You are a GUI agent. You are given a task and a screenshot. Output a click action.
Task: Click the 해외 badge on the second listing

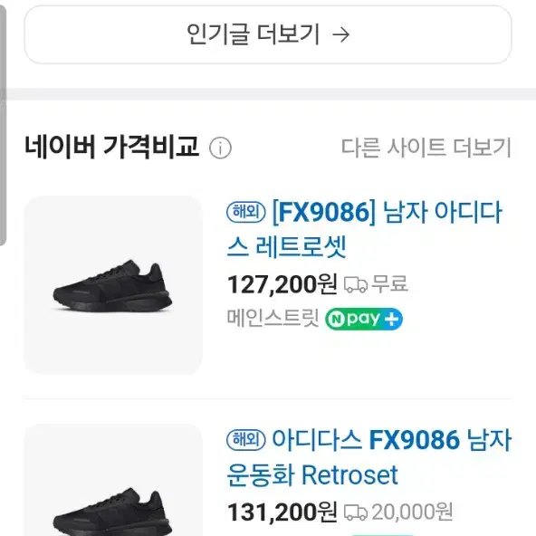(x=245, y=440)
